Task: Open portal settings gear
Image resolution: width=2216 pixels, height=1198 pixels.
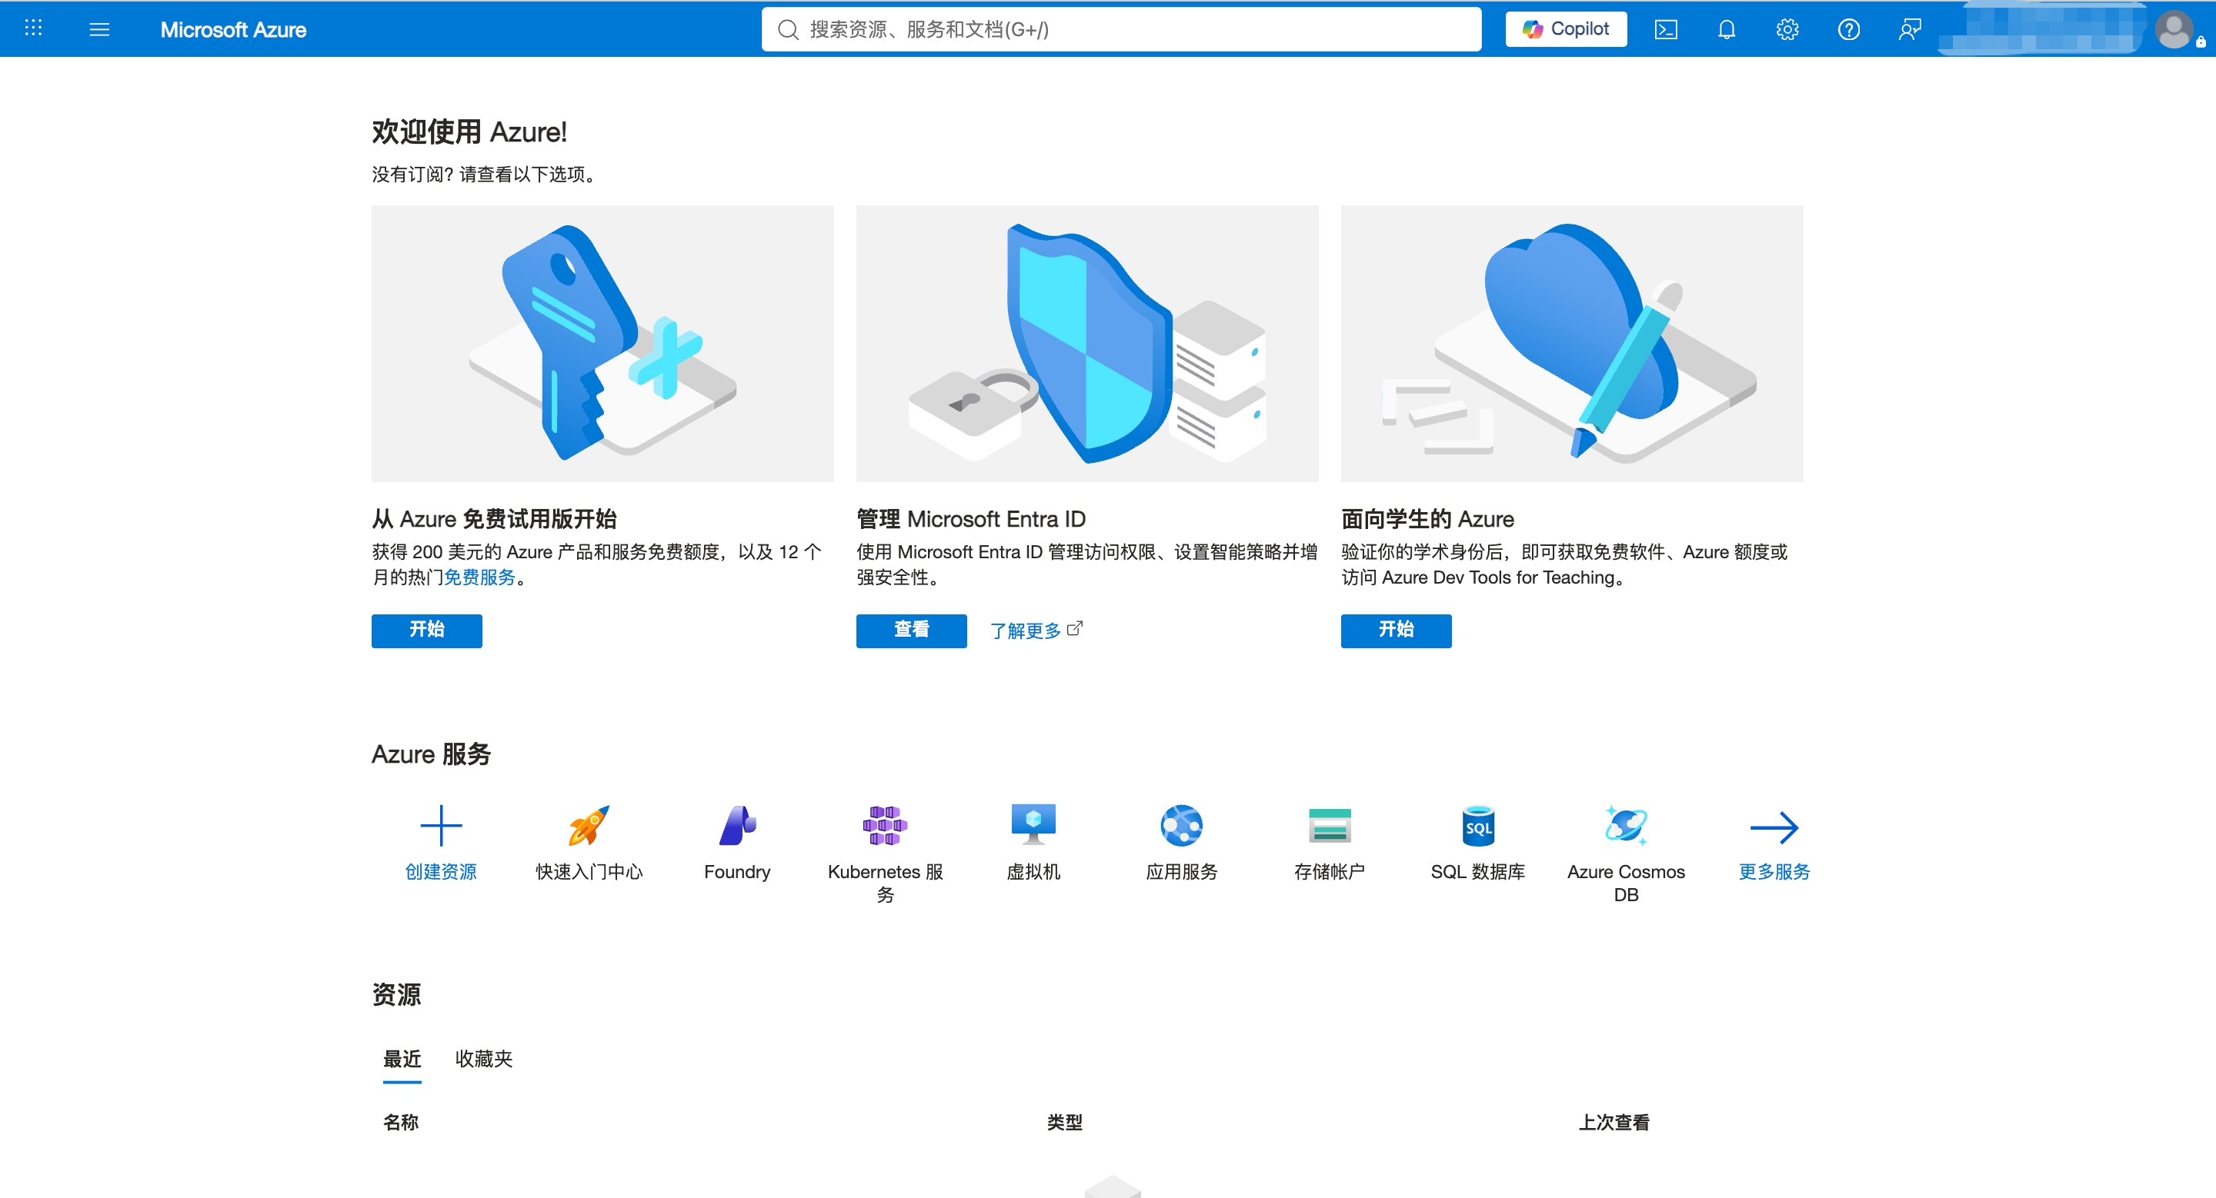Action: [x=1787, y=29]
